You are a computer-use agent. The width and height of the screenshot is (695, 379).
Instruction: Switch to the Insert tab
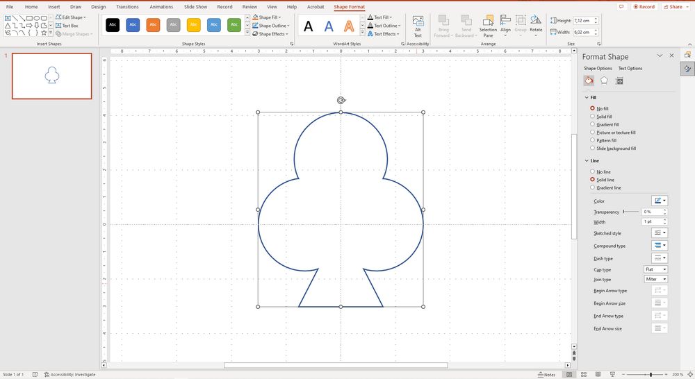[54, 7]
